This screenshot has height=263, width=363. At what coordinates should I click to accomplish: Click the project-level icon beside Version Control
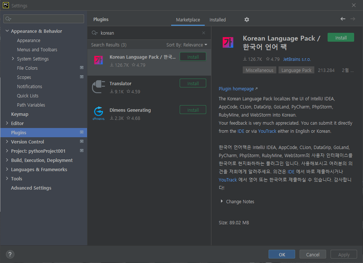click(x=82, y=141)
